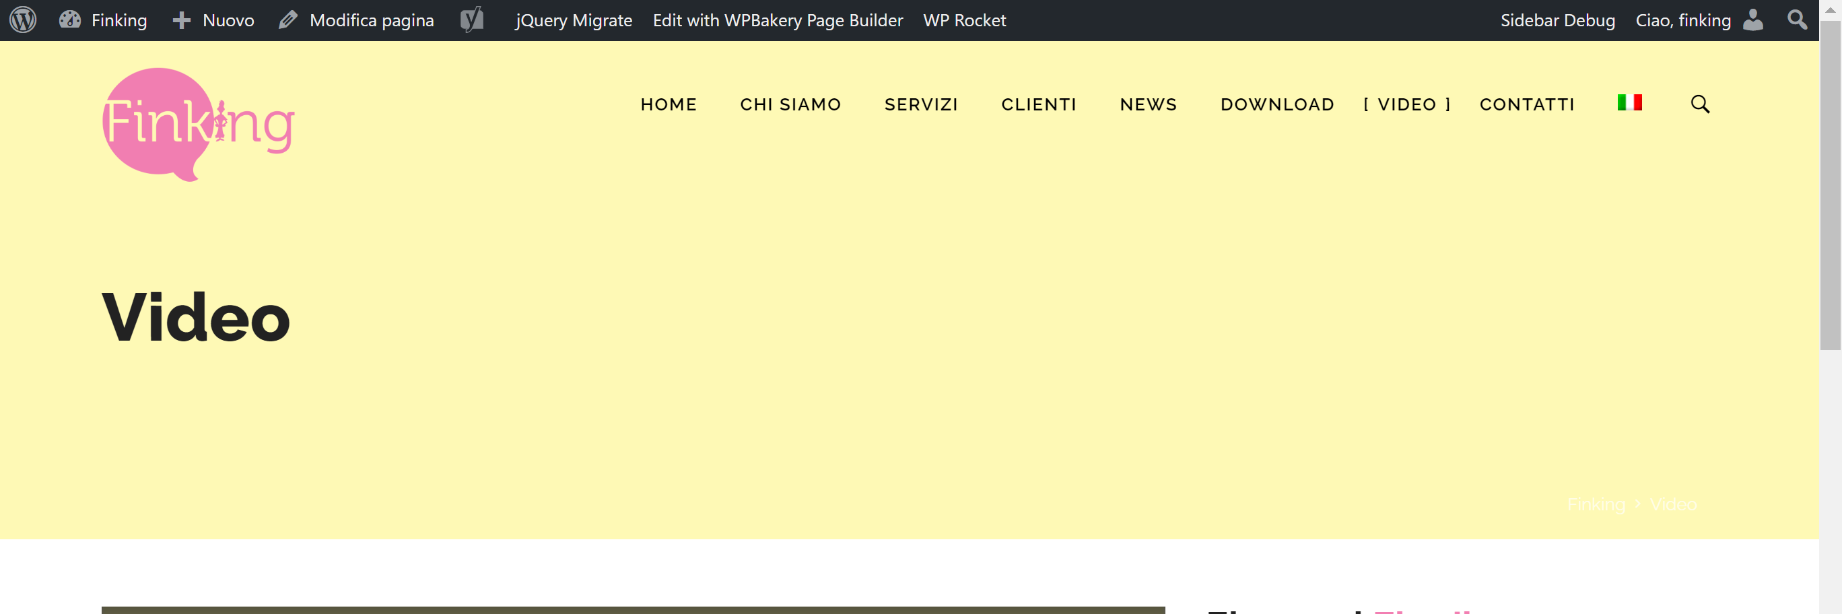Screen dimensions: 1842x614
Task: Open the Ciao, finking account menu
Action: 1682,20
